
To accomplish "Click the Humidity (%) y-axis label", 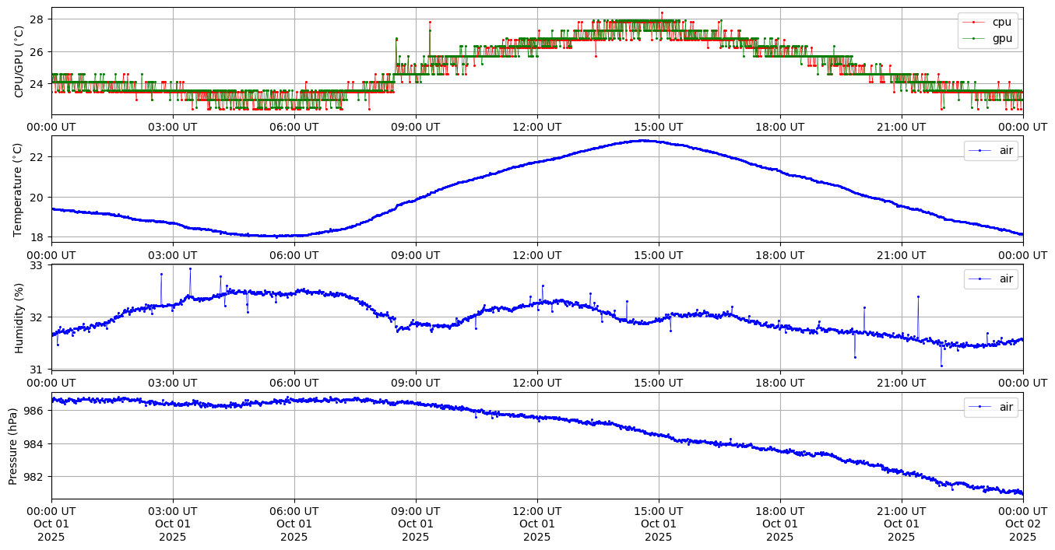I will pyautogui.click(x=19, y=317).
